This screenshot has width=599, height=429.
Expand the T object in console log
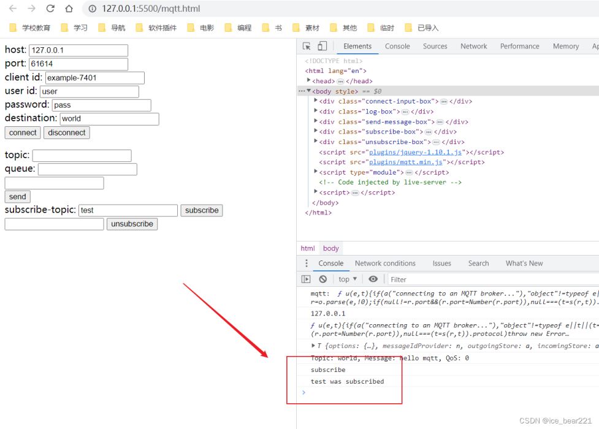click(314, 346)
